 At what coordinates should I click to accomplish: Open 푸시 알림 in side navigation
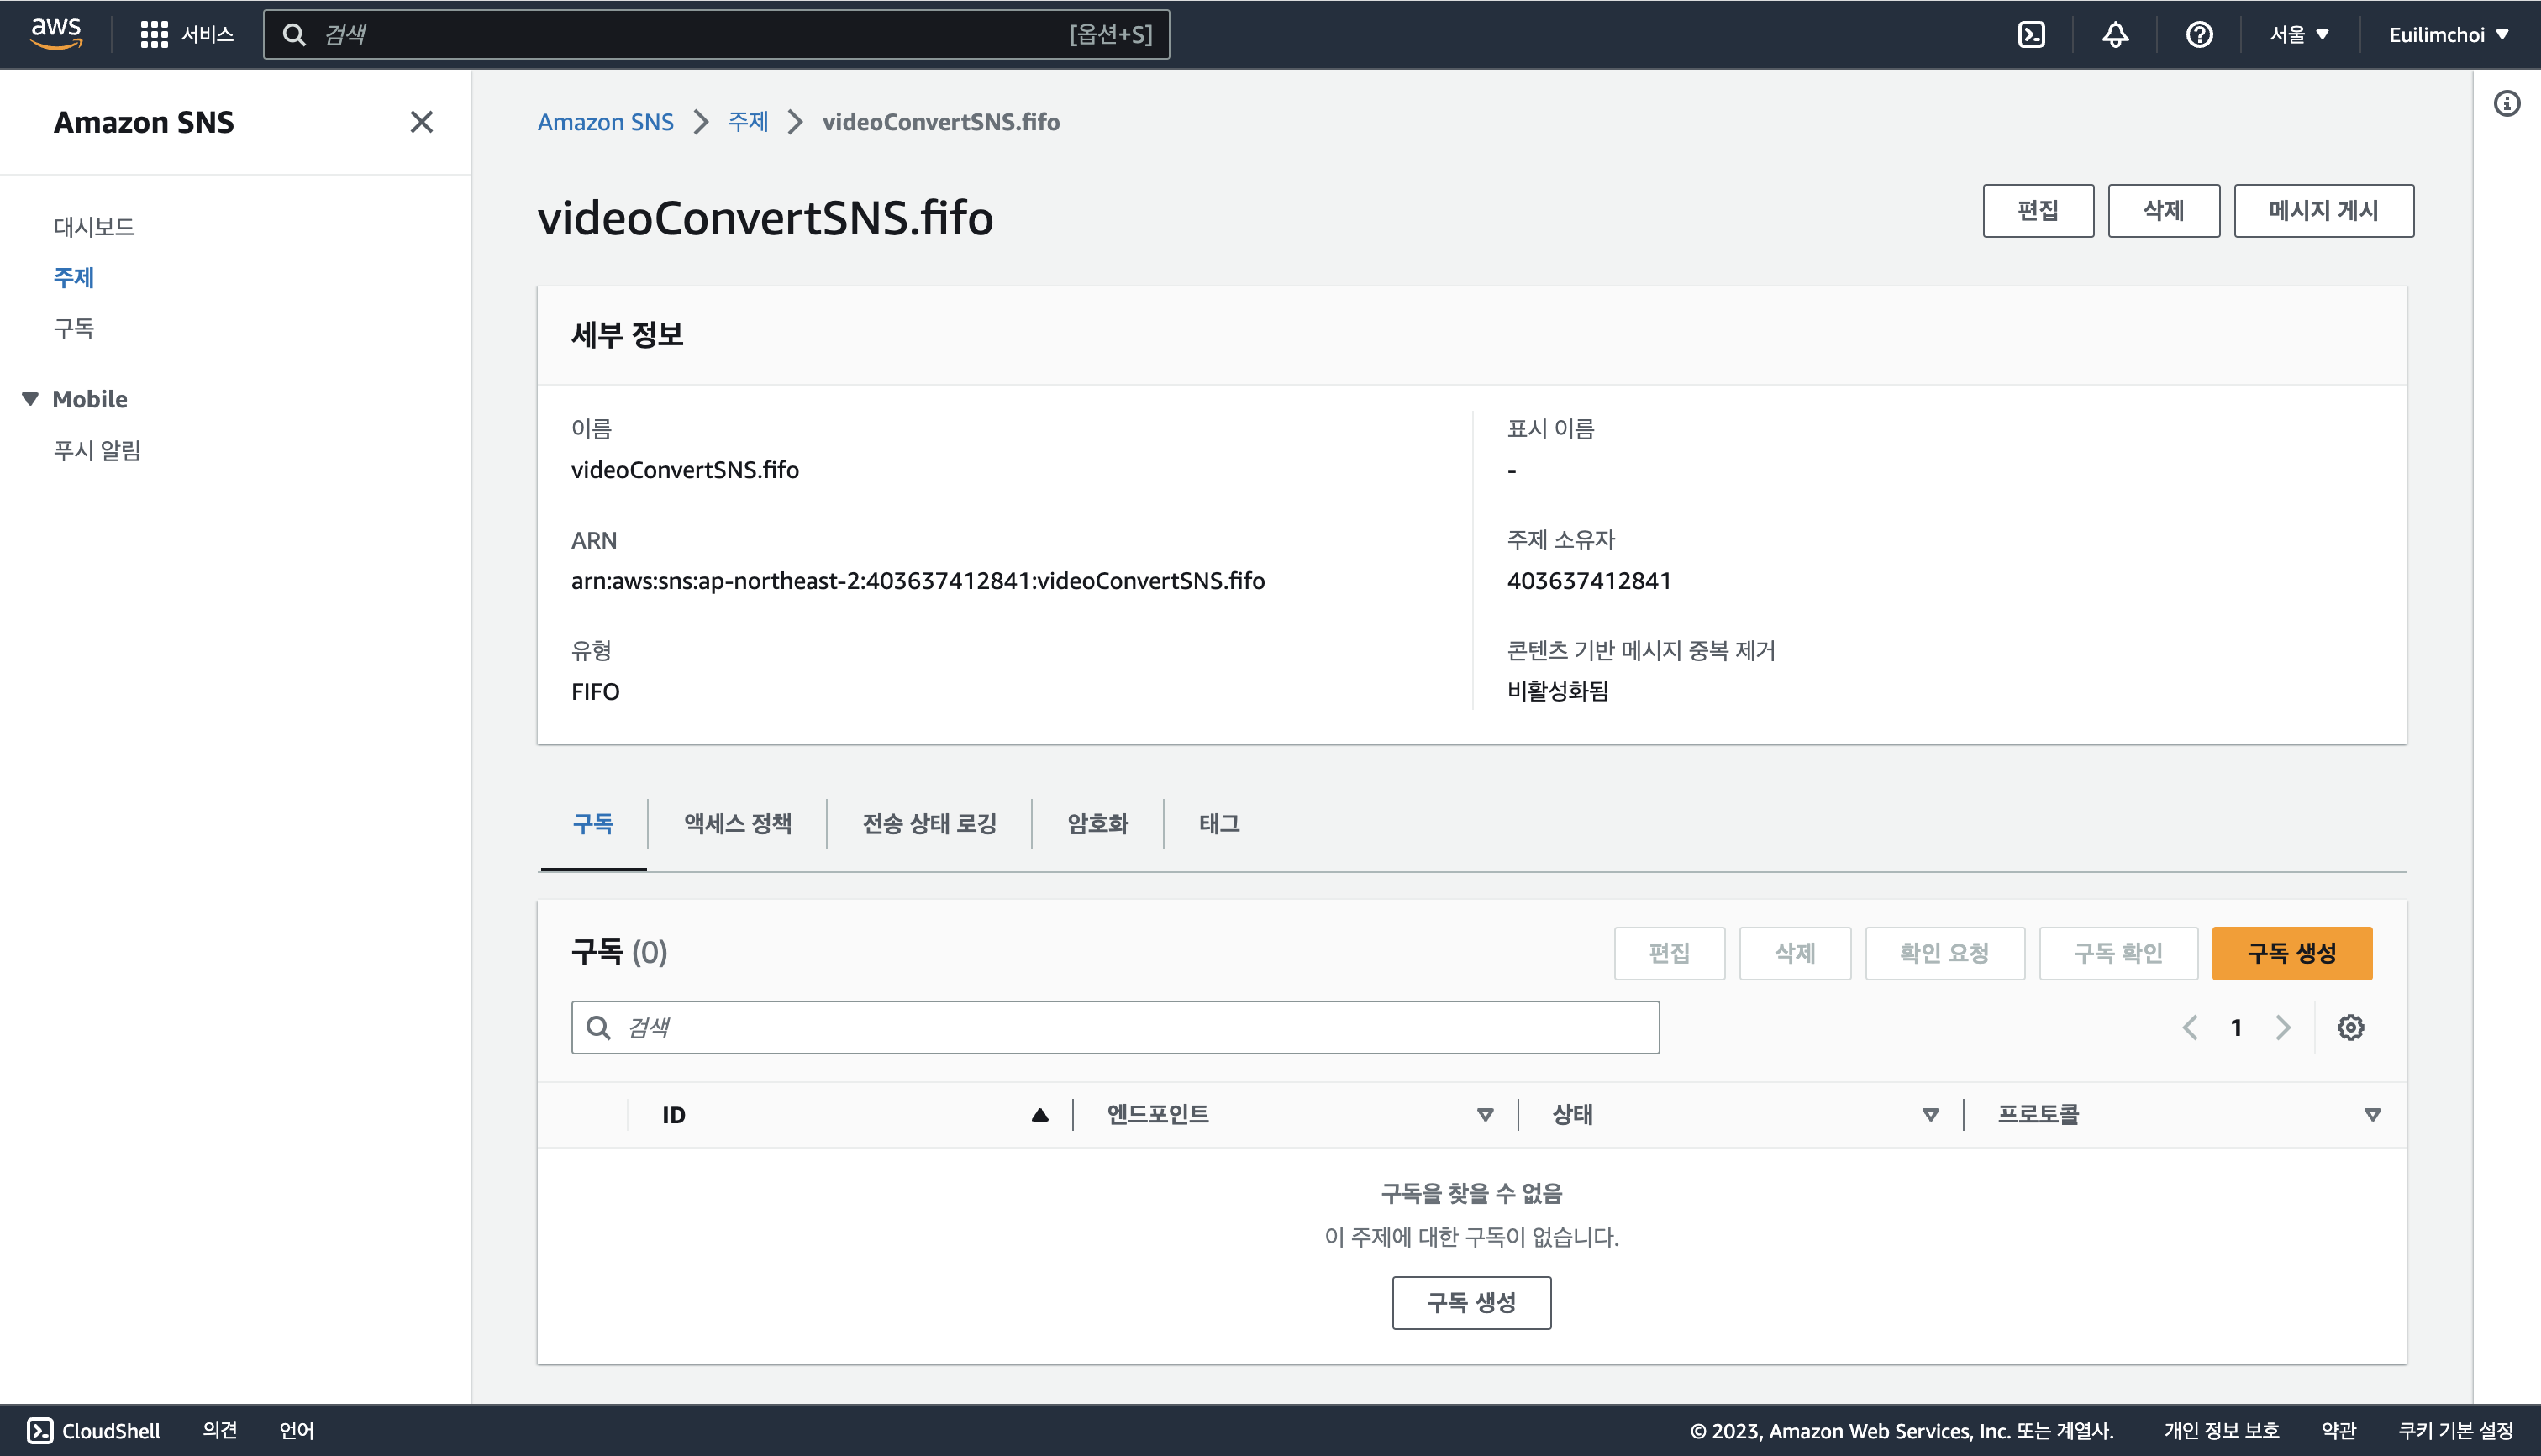point(96,450)
